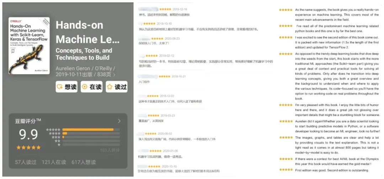The image size is (384, 179).
Task: Click the five-star rating bar
Action: (x=91, y=129)
